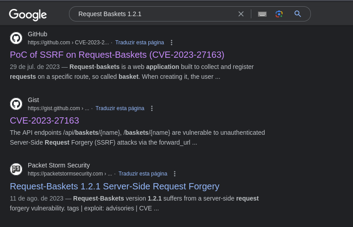Open PoC of SSRF on Request-Baskets result

click(x=117, y=55)
